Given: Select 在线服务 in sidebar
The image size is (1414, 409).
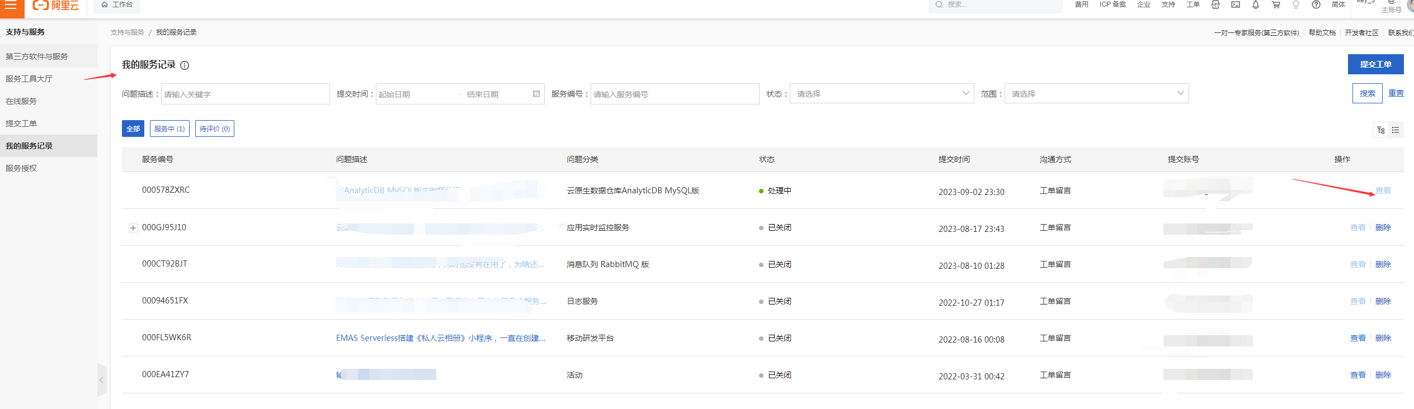Looking at the screenshot, I should coord(49,101).
